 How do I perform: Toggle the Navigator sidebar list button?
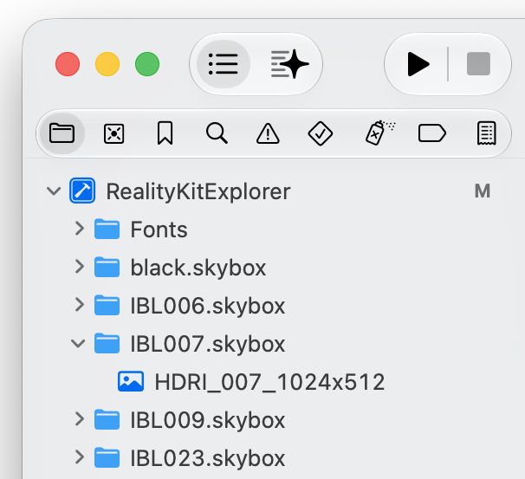click(x=224, y=64)
